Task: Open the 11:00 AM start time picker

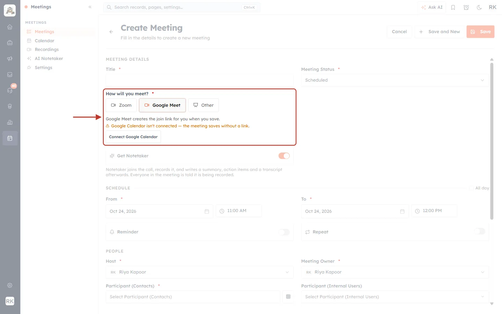Action: click(x=239, y=211)
